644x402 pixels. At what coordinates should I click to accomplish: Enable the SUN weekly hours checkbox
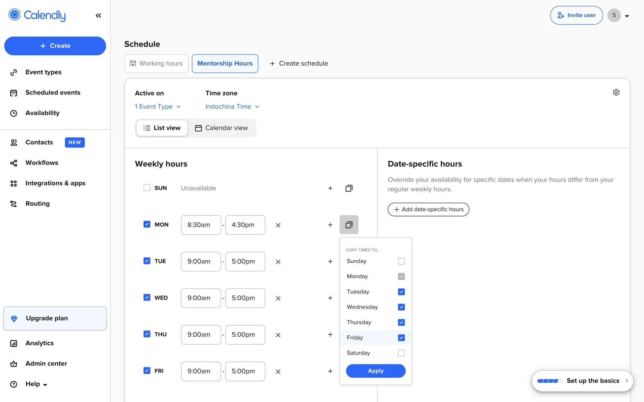point(147,188)
